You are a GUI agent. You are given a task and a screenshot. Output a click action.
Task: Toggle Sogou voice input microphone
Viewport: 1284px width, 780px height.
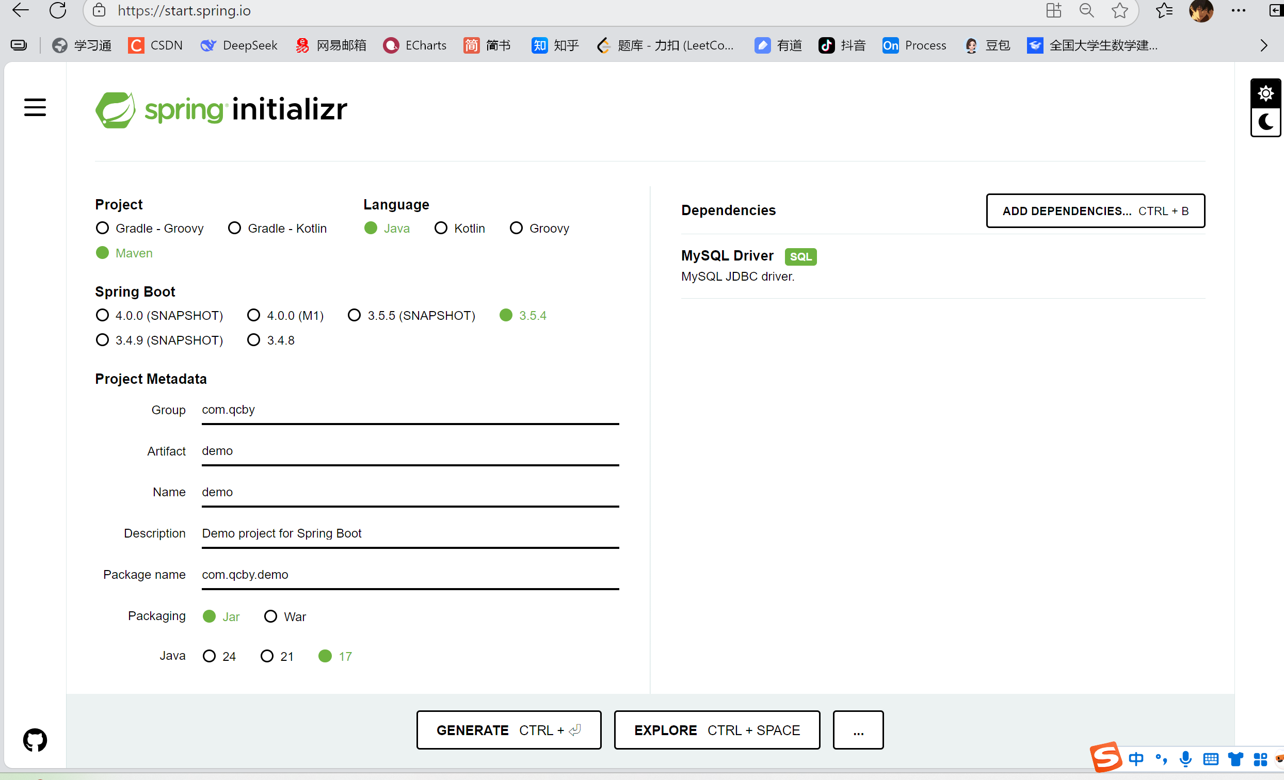click(x=1185, y=759)
